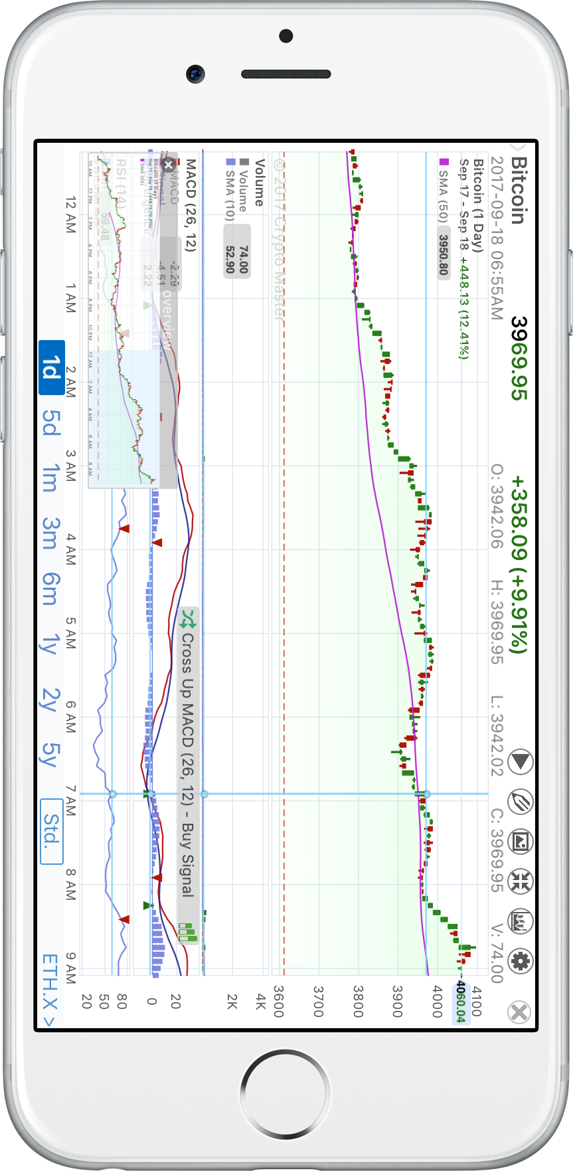Open the Std. chart mode selector
The image size is (573, 1171).
tap(51, 831)
